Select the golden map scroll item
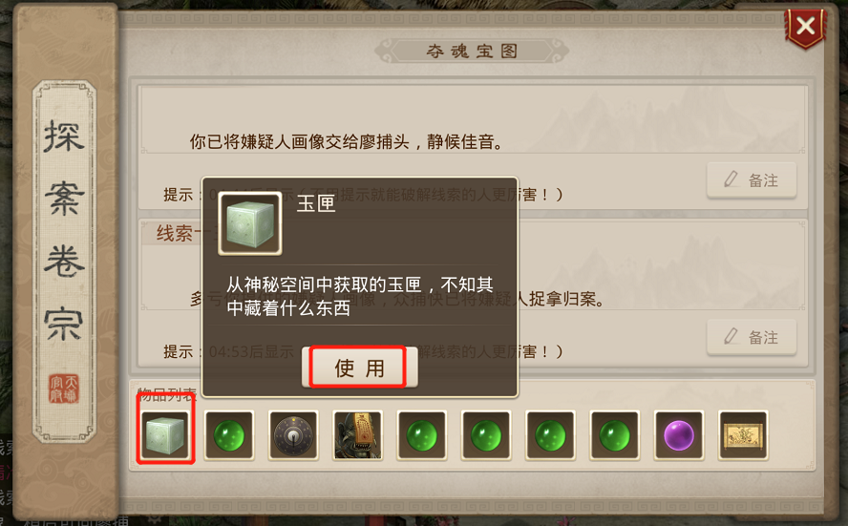 (743, 435)
